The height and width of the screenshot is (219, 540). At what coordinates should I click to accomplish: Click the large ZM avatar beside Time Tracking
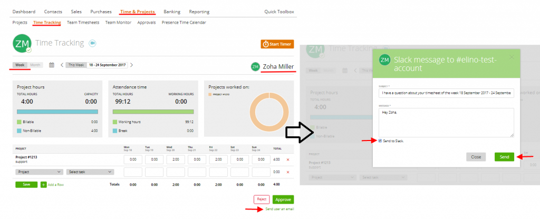pyautogui.click(x=22, y=44)
